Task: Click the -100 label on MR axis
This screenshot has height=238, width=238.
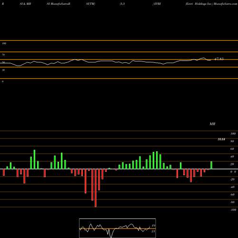Action: tap(233, 210)
